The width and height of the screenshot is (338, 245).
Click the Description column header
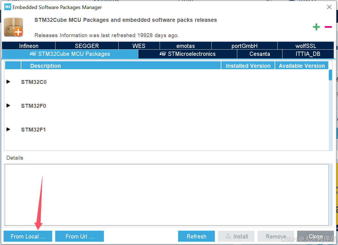121,66
